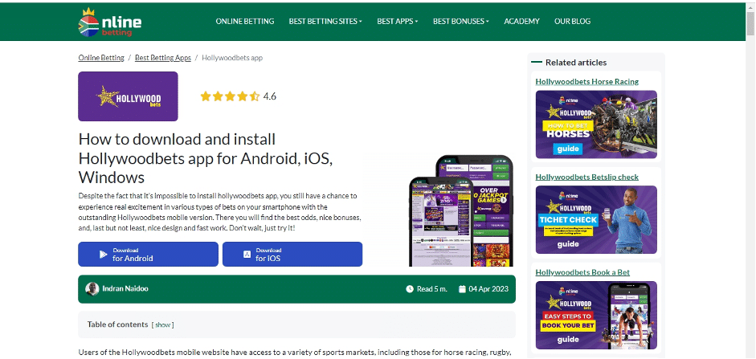Click the Online Betting site logo
This screenshot has width=756, height=359.
point(110,22)
